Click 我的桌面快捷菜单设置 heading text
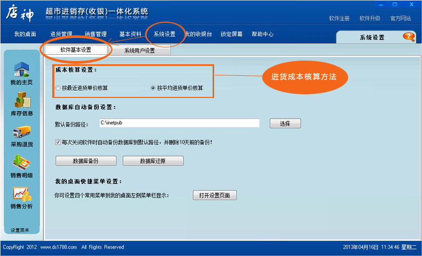 pos(89,182)
